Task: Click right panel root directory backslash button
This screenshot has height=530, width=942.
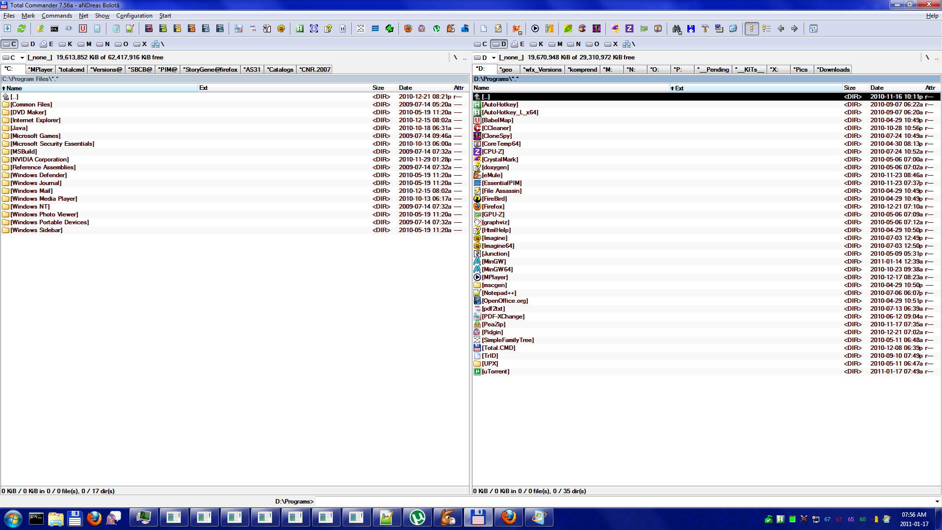Action: [x=927, y=57]
